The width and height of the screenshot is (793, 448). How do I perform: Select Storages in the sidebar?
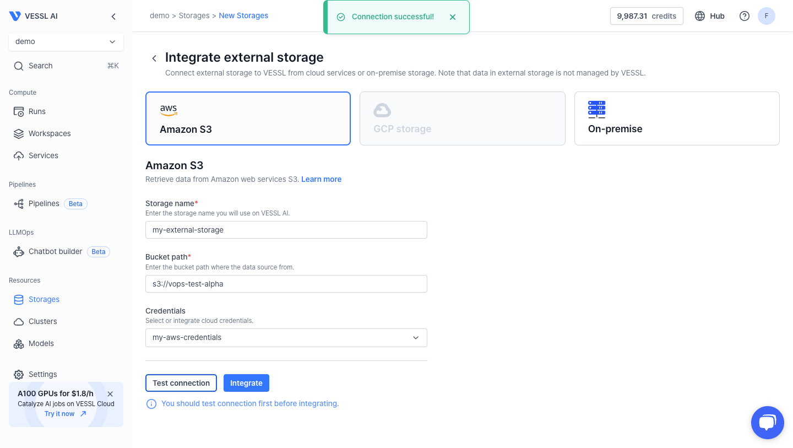point(66,299)
